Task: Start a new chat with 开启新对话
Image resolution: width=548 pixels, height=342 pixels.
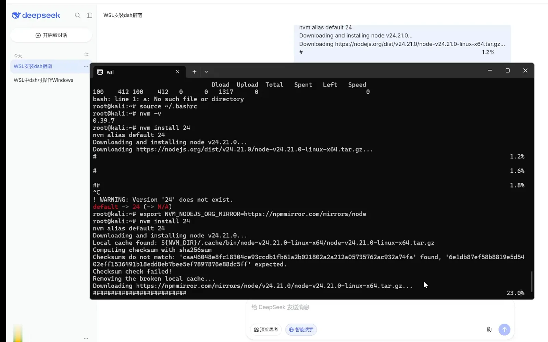Action: 51,35
